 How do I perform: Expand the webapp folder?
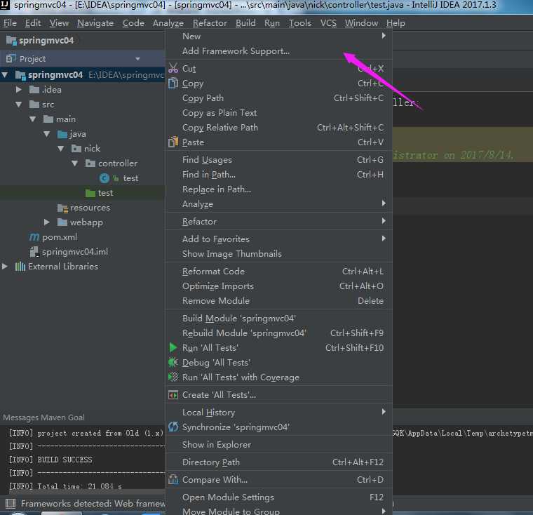[46, 222]
